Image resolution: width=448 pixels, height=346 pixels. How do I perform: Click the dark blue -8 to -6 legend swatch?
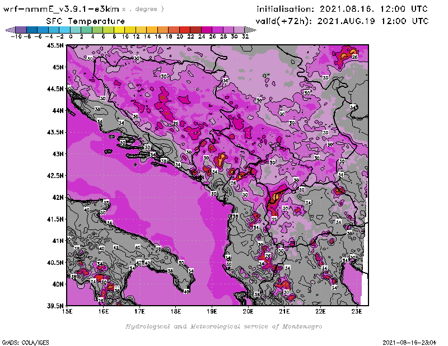[32, 30]
